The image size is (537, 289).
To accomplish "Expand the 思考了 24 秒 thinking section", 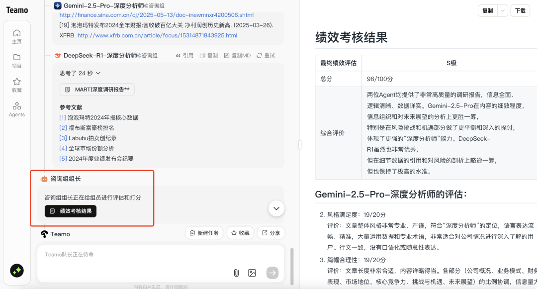I will 80,73.
